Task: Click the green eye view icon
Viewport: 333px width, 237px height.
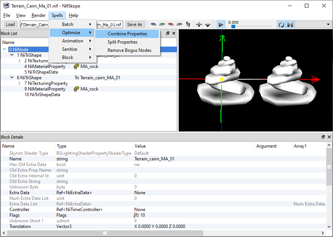Action: click(x=162, y=24)
